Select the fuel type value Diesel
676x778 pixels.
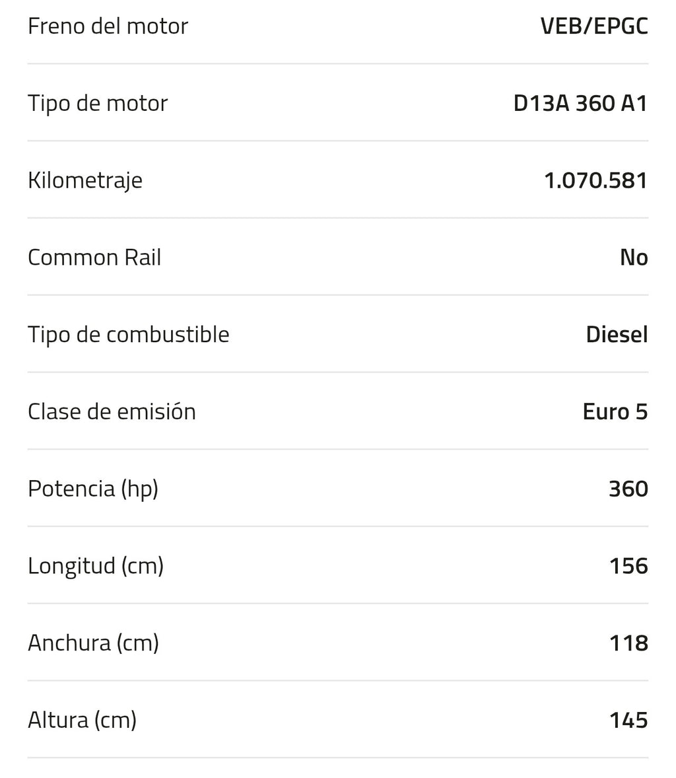[617, 334]
